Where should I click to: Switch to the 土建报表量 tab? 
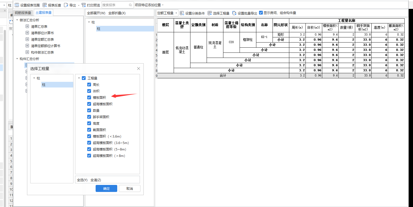[43, 13]
